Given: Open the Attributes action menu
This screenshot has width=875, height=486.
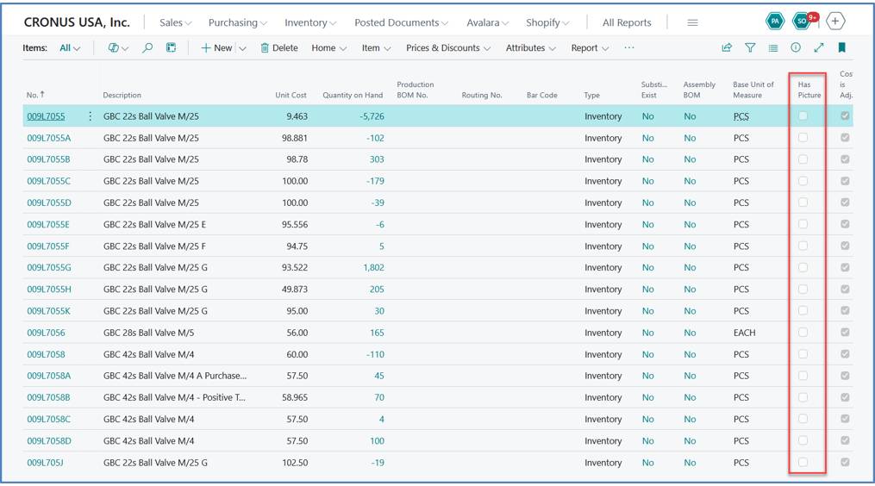Looking at the screenshot, I should (531, 48).
